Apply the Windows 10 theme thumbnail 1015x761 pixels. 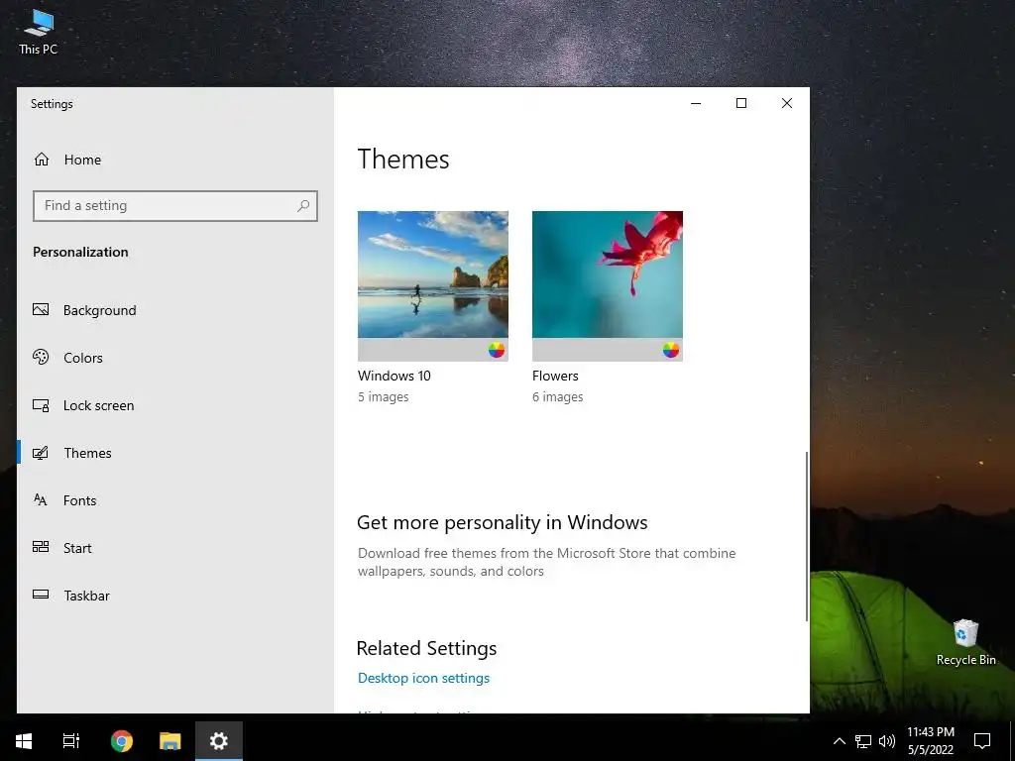click(x=432, y=285)
